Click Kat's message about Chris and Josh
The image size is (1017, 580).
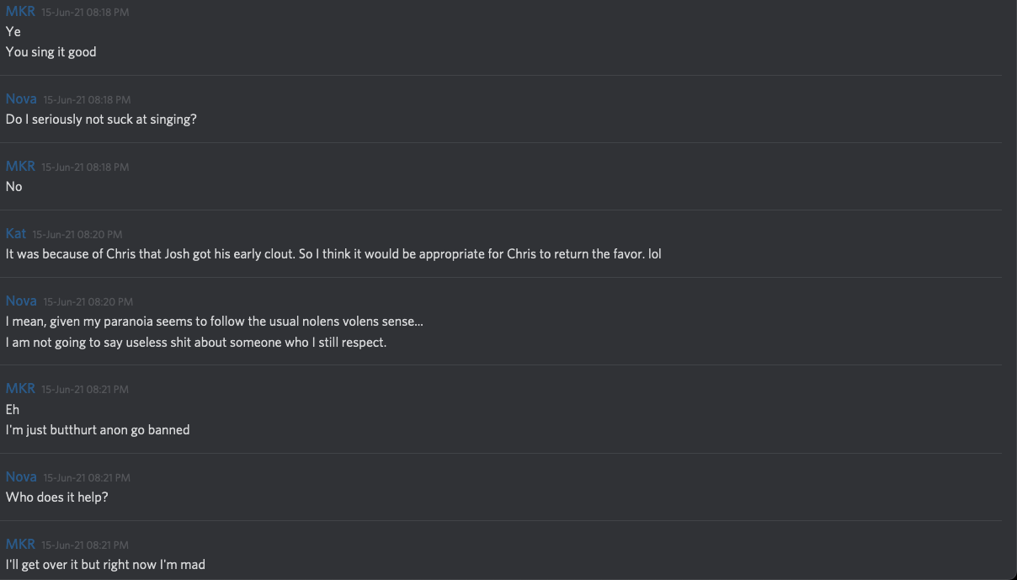pos(333,253)
